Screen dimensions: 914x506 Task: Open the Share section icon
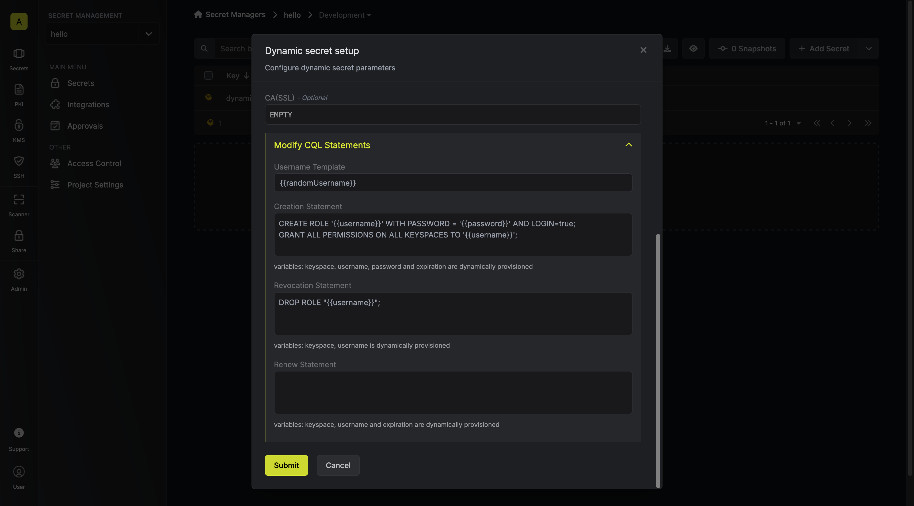pyautogui.click(x=19, y=235)
